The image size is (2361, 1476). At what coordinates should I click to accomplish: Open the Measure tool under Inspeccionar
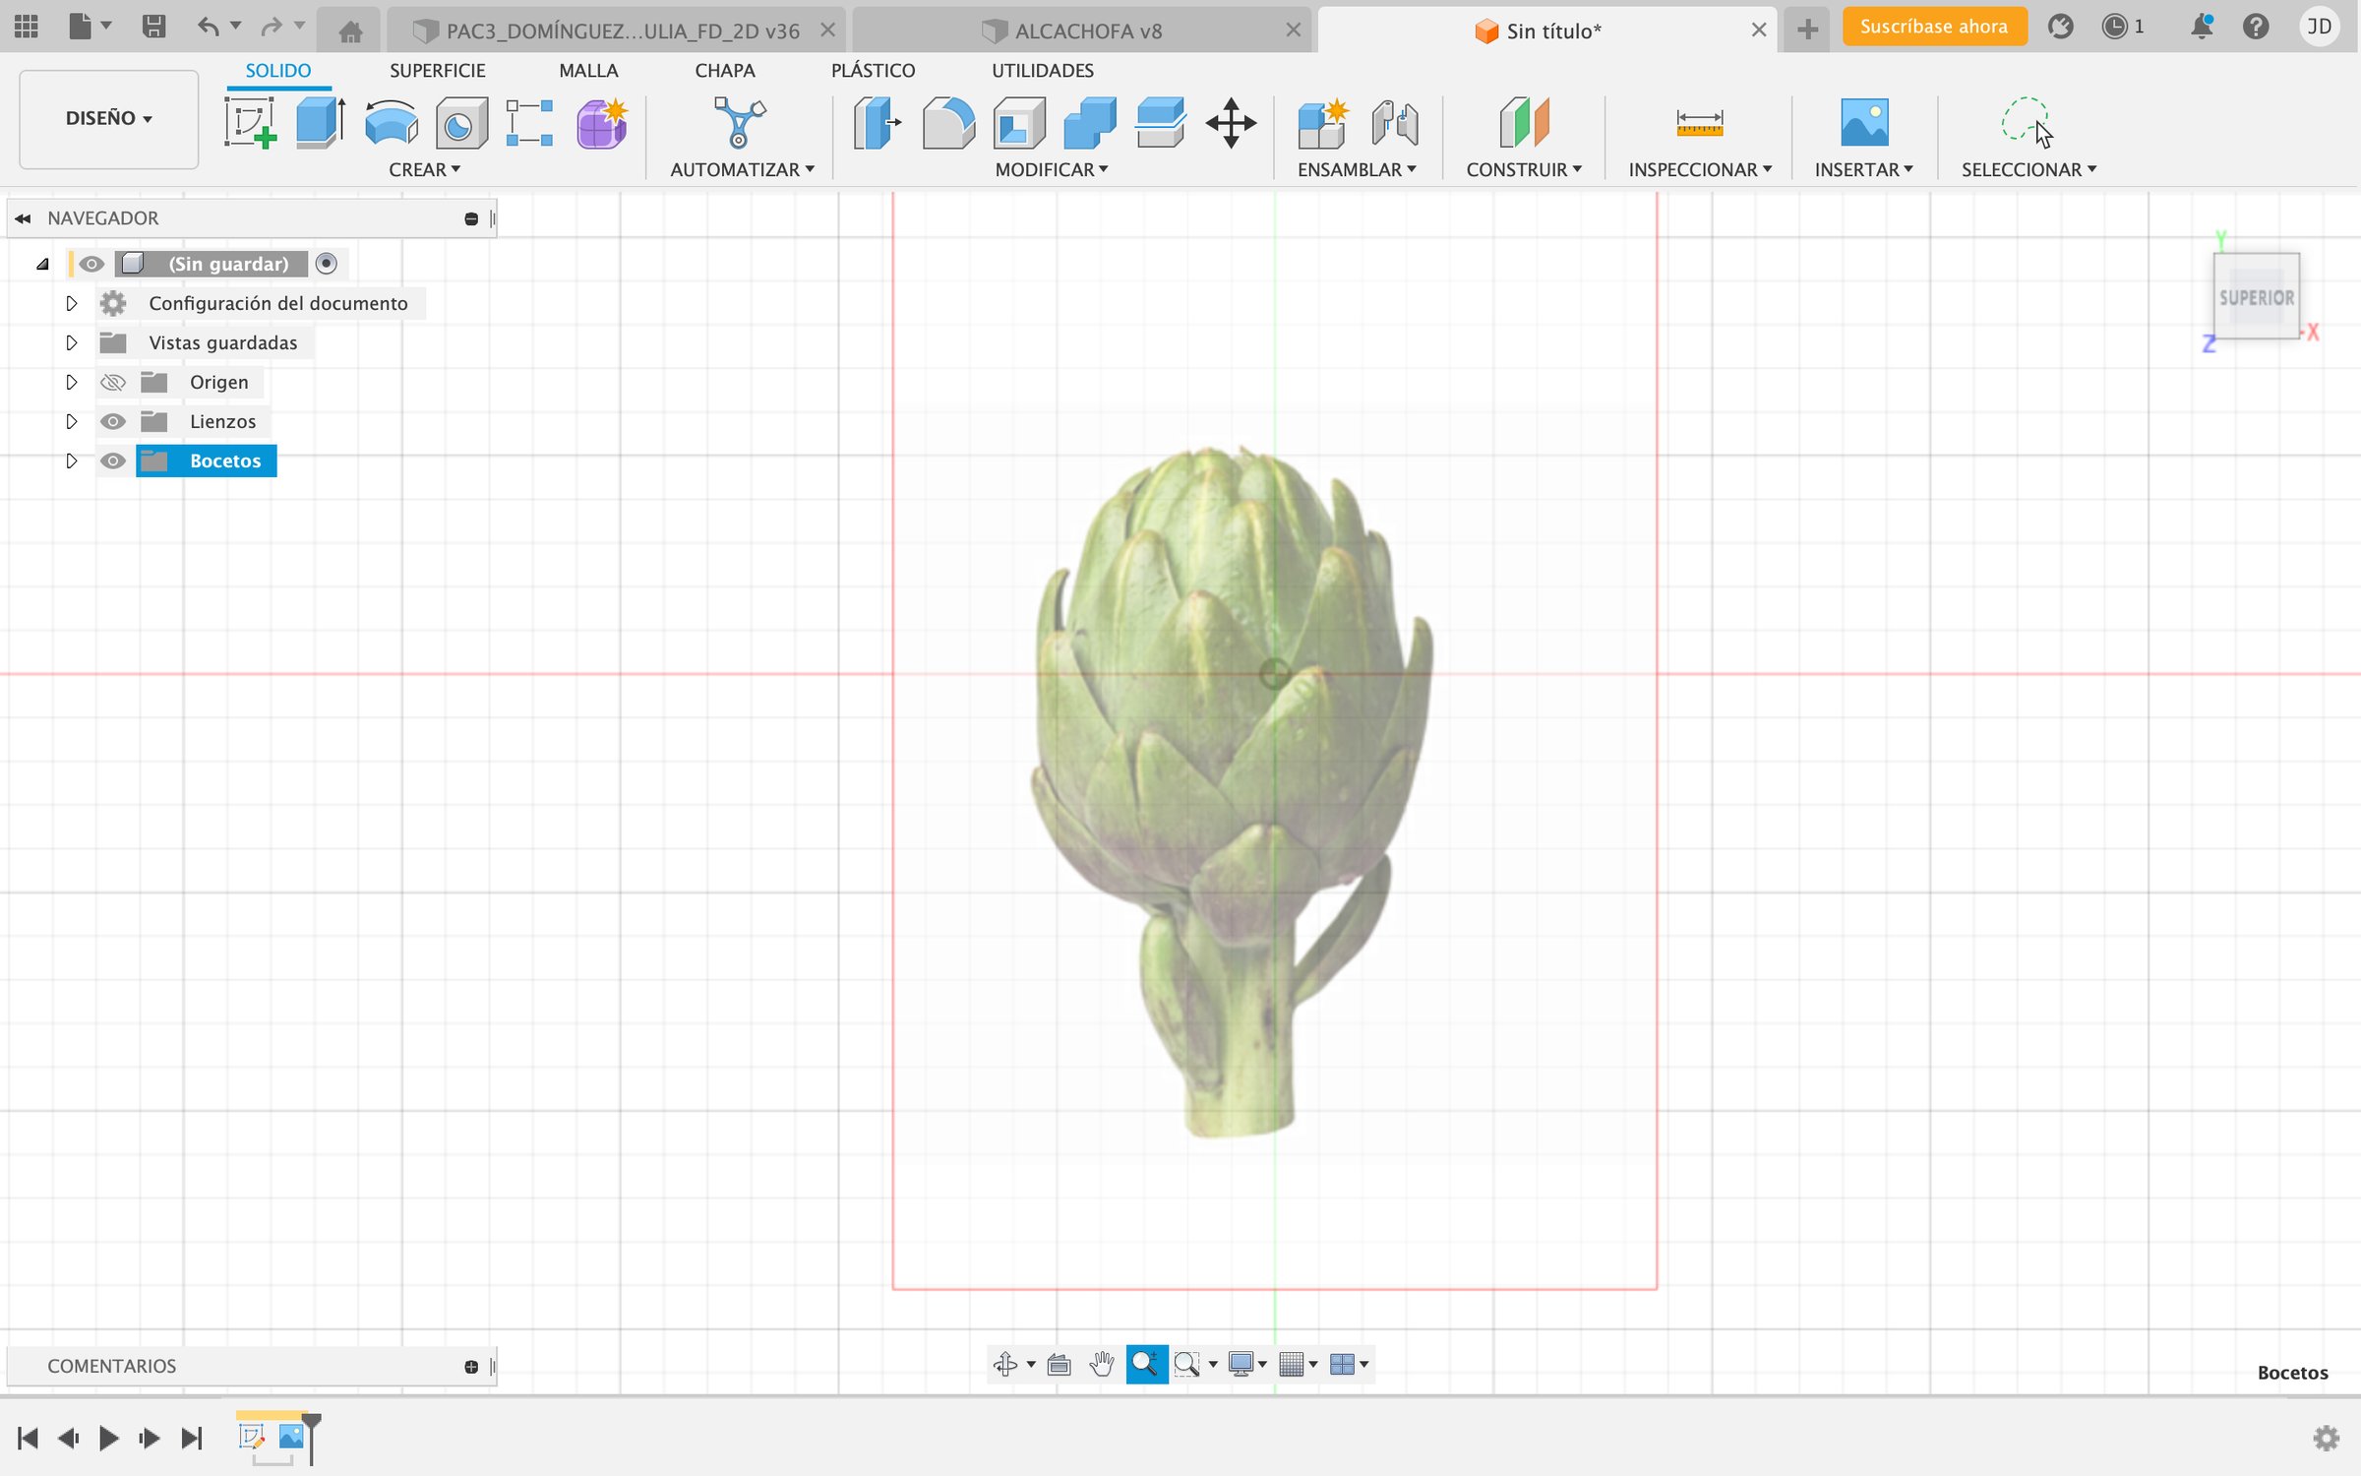tap(1699, 123)
